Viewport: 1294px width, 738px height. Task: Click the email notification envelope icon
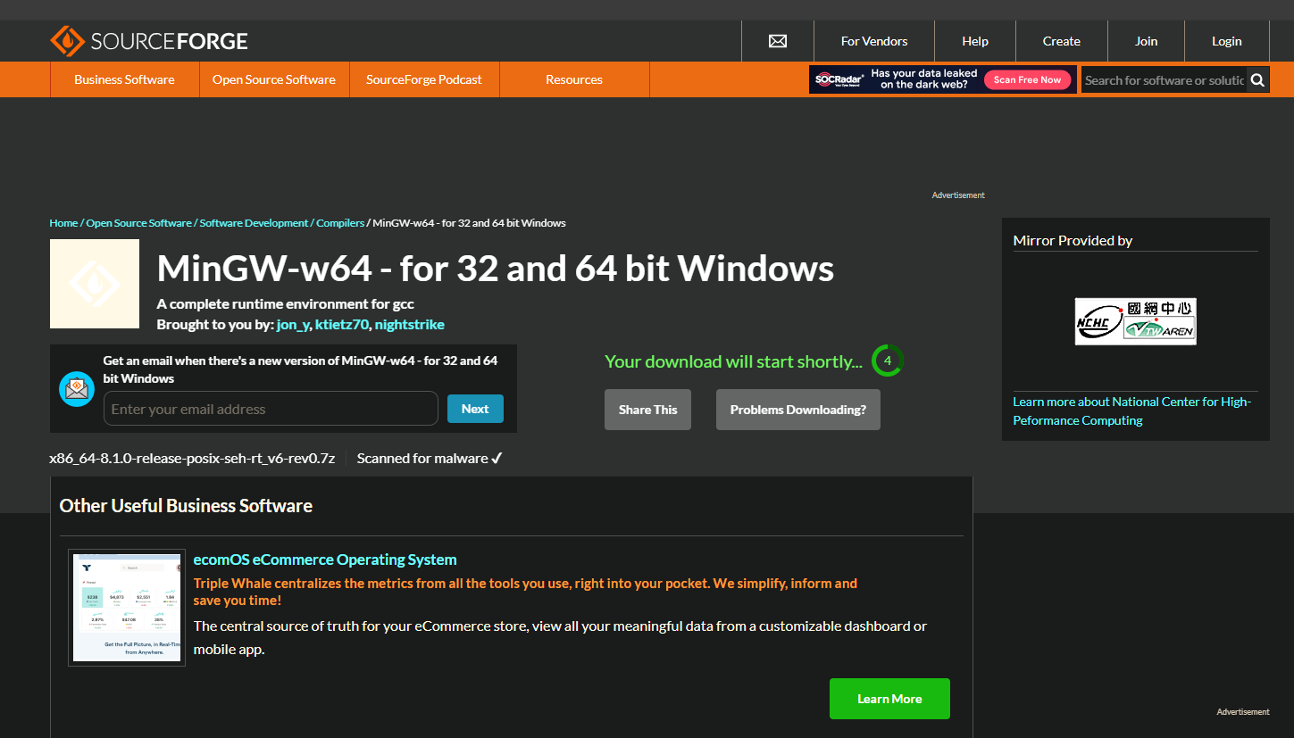pos(77,388)
